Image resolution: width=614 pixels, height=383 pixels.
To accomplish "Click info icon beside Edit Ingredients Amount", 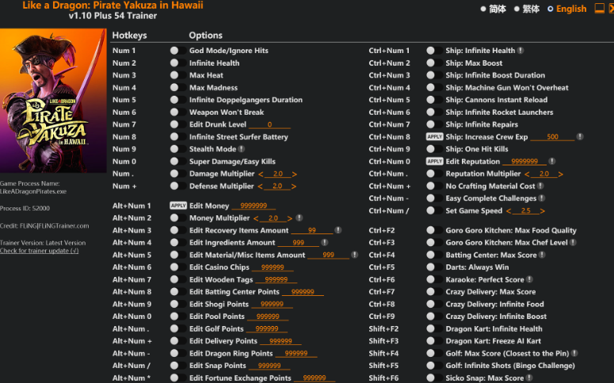I will (324, 243).
